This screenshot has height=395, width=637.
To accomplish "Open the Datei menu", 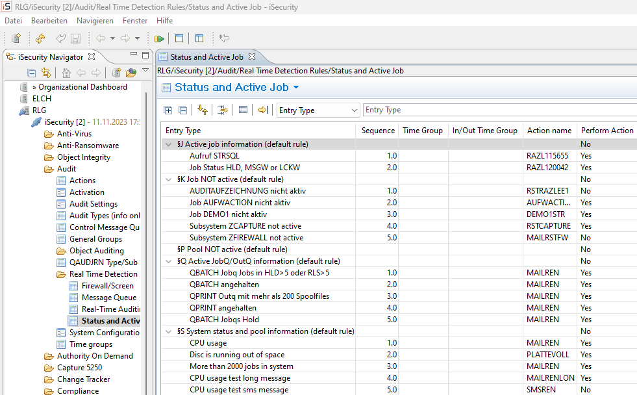I will [14, 21].
